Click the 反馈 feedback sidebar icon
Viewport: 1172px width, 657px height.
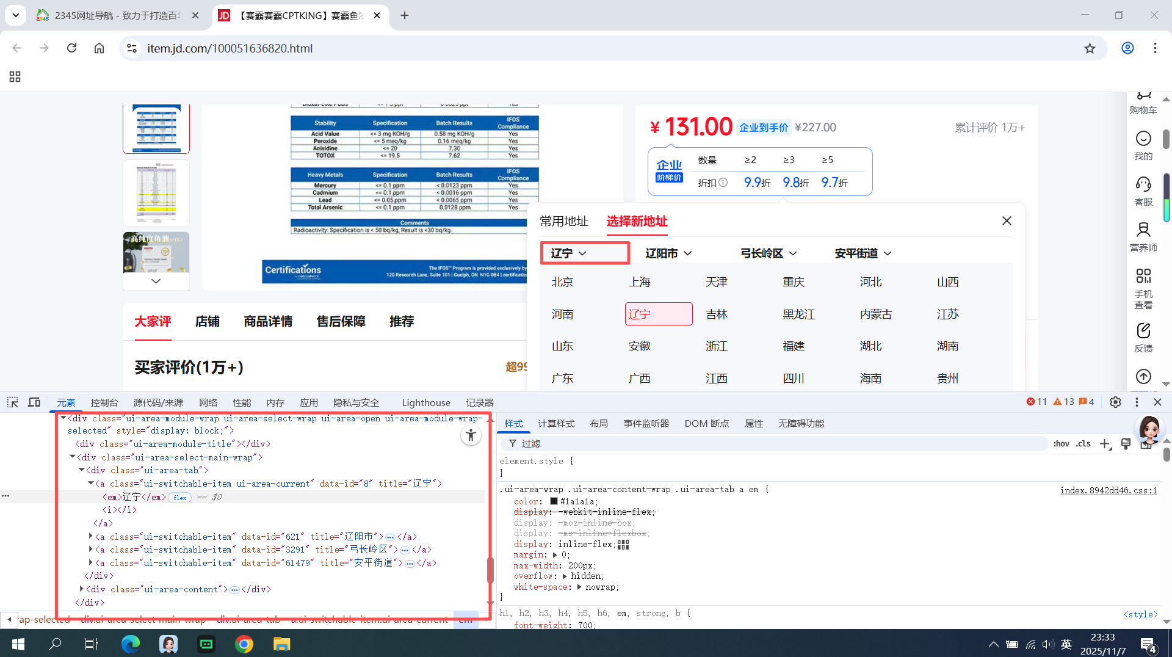click(x=1143, y=336)
